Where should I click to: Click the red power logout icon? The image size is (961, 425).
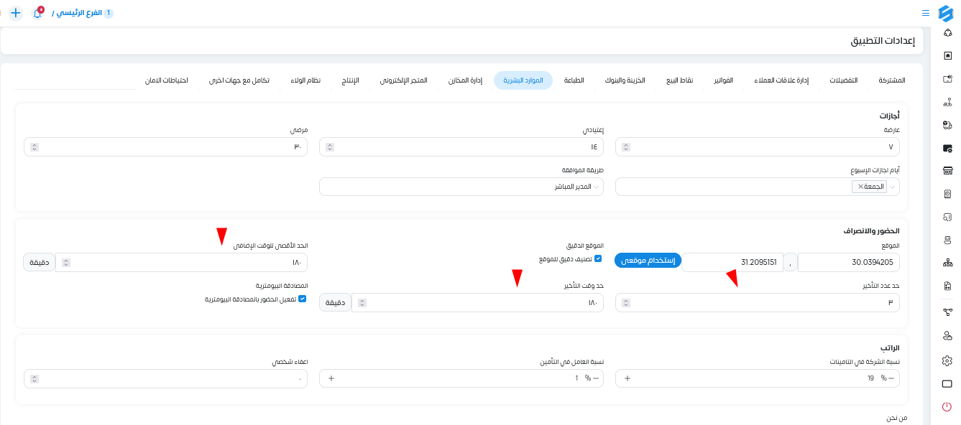pos(947,407)
